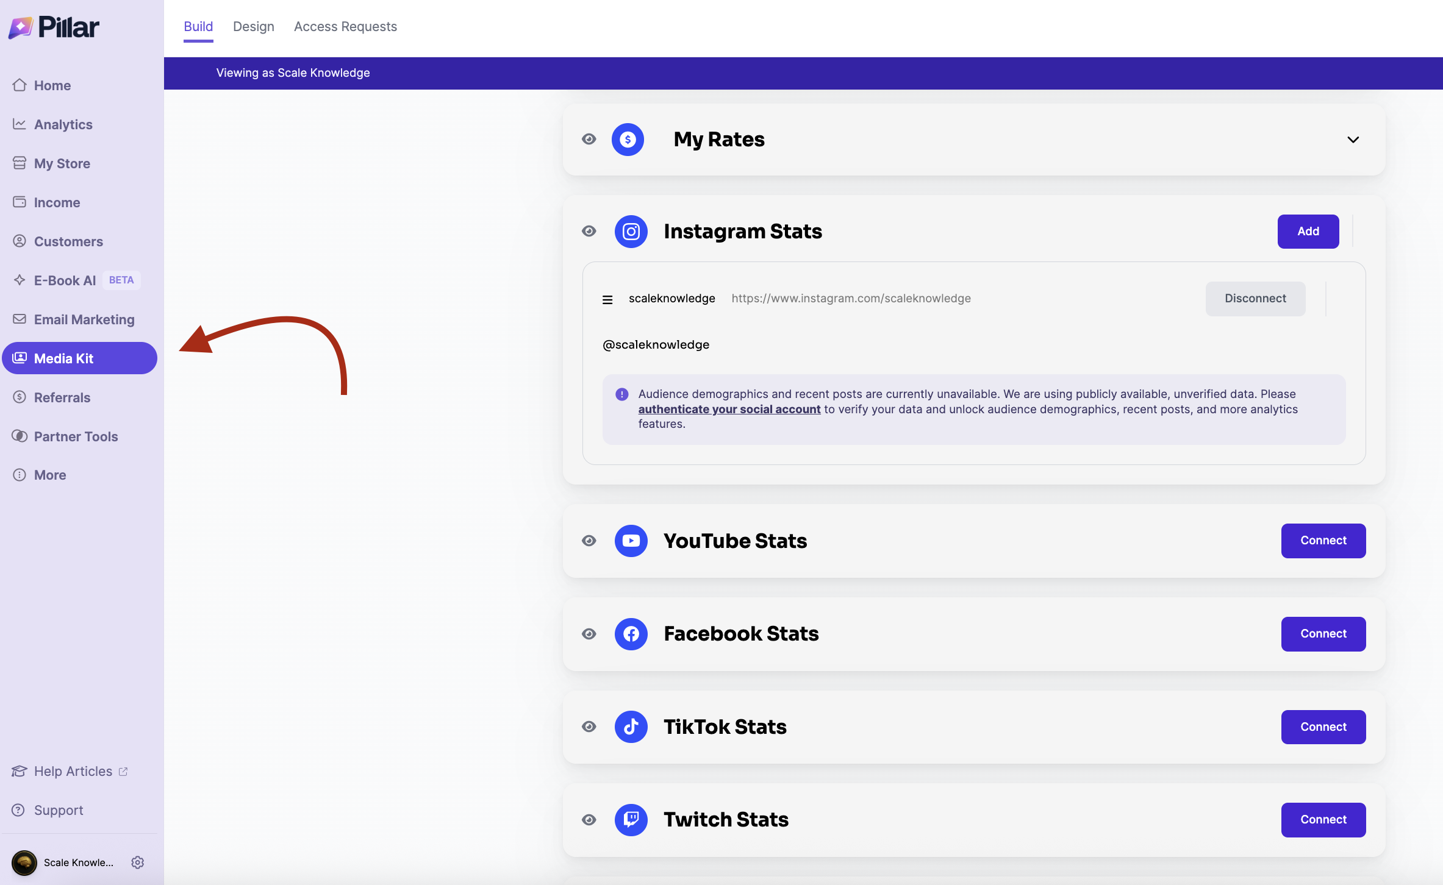Go to Analytics in sidebar
Viewport: 1443px width, 885px height.
click(79, 124)
